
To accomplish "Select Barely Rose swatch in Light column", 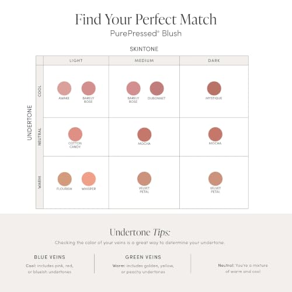I will tap(89, 88).
